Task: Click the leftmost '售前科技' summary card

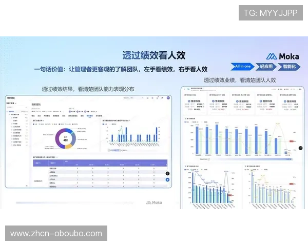Action: [x=195, y=104]
